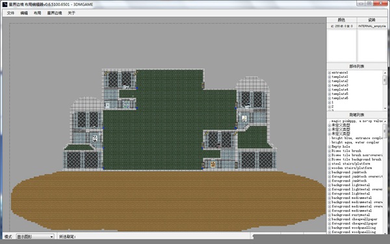The image size is (390, 244).
Task: Click the application icon in title bar
Action: coord(5,5)
